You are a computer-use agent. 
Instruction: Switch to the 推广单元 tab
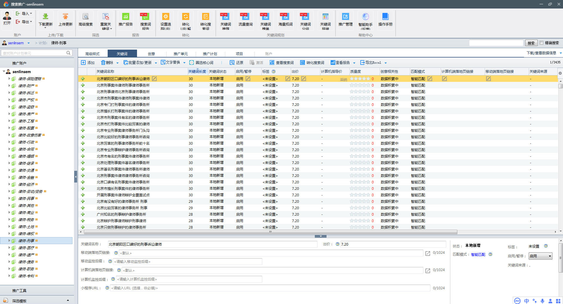180,54
